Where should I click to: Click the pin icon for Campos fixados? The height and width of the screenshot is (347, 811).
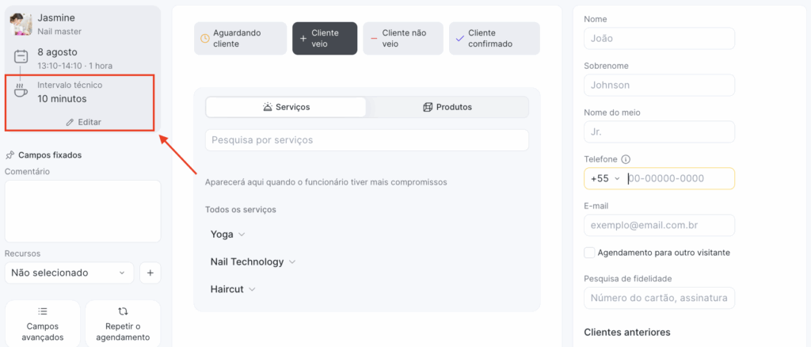(10, 155)
